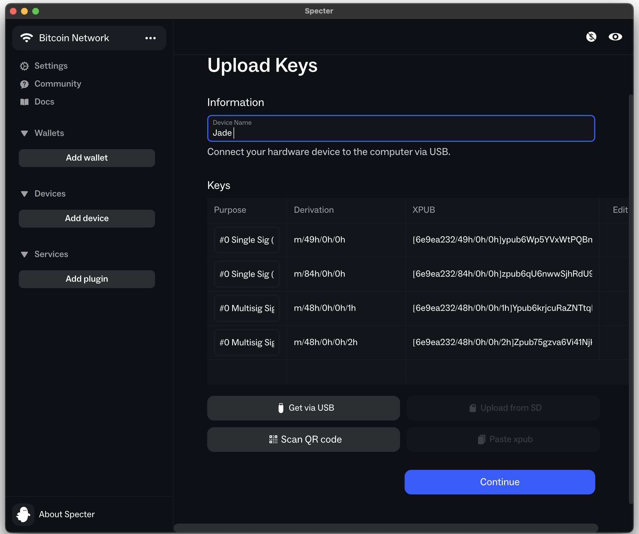Click the Upload Keys page heading
Screen dimensions: 639x534
pyautogui.click(x=262, y=65)
